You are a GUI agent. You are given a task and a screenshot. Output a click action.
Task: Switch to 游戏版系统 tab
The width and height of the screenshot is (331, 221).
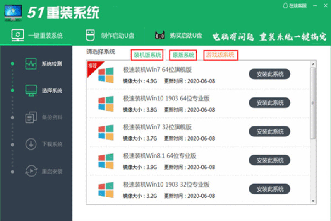221,55
